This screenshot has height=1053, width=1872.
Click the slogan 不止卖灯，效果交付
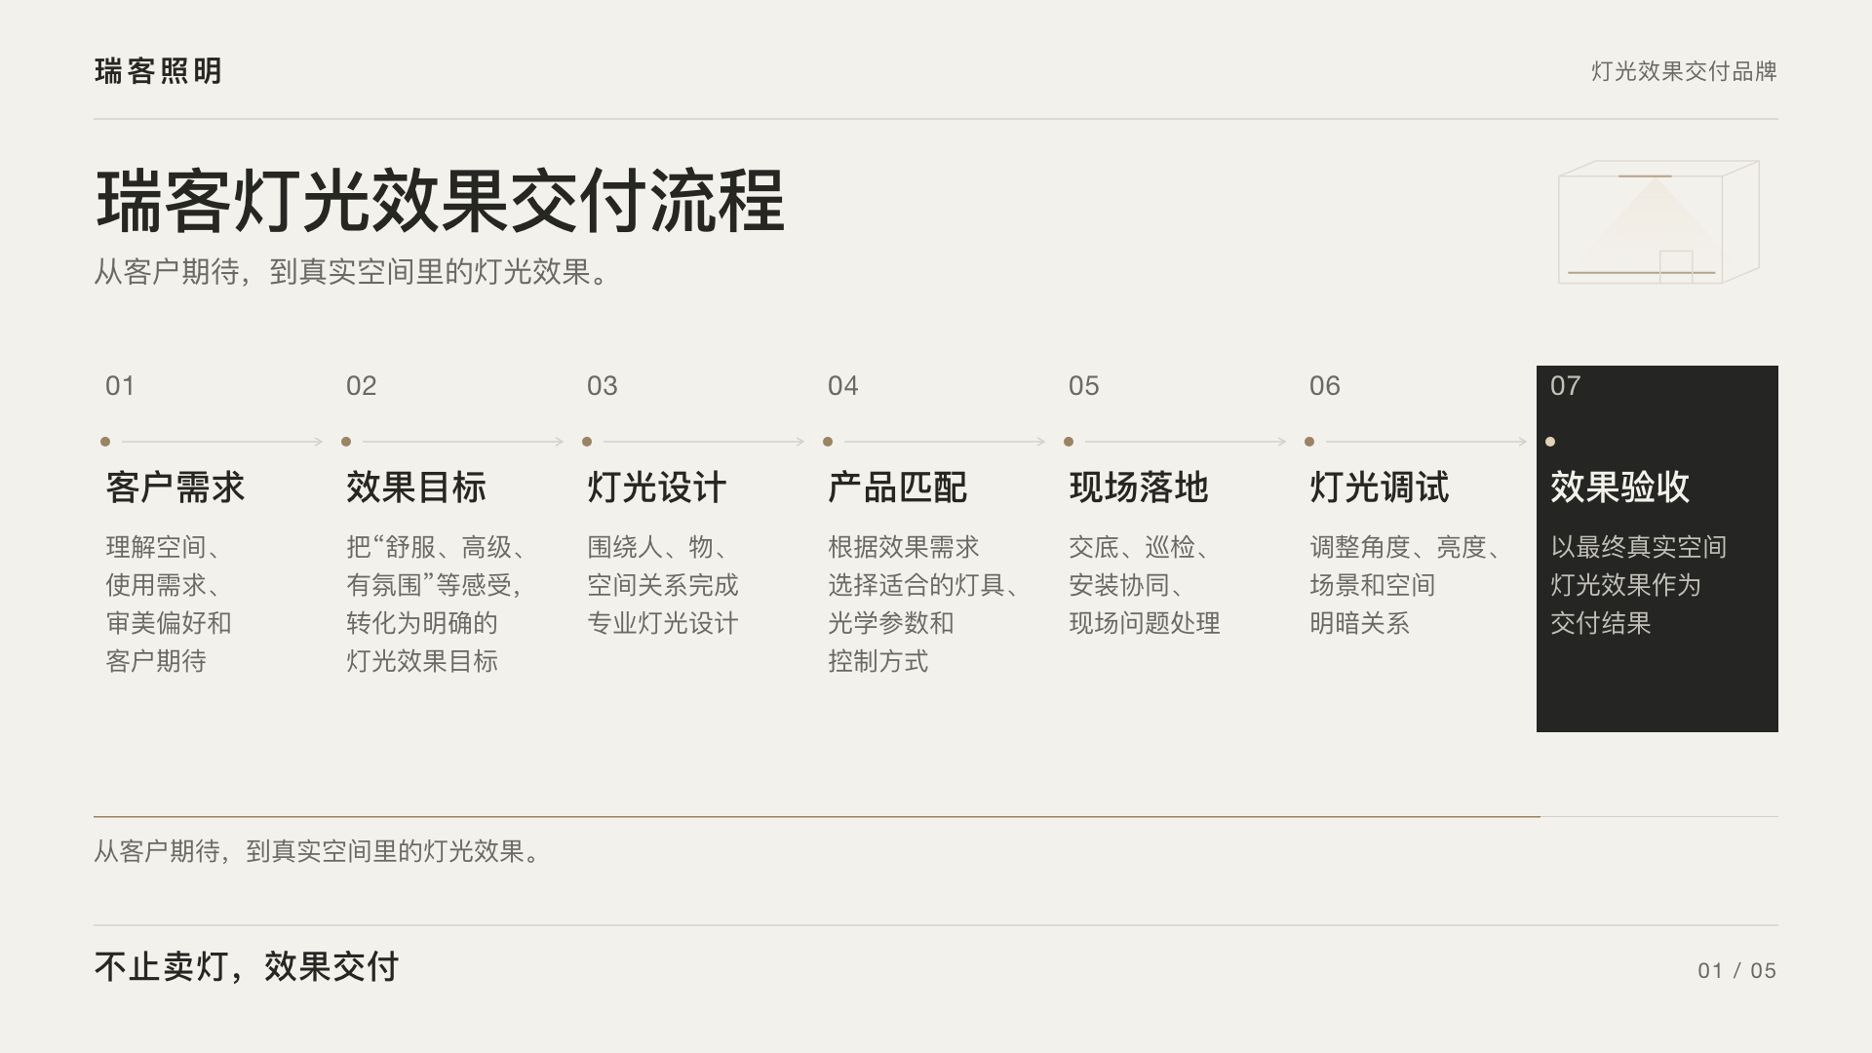coord(247,967)
